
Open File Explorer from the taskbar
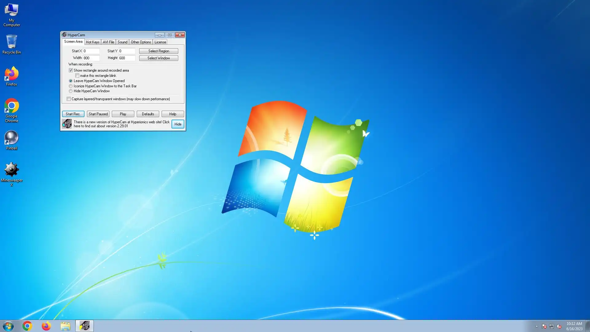click(65, 326)
